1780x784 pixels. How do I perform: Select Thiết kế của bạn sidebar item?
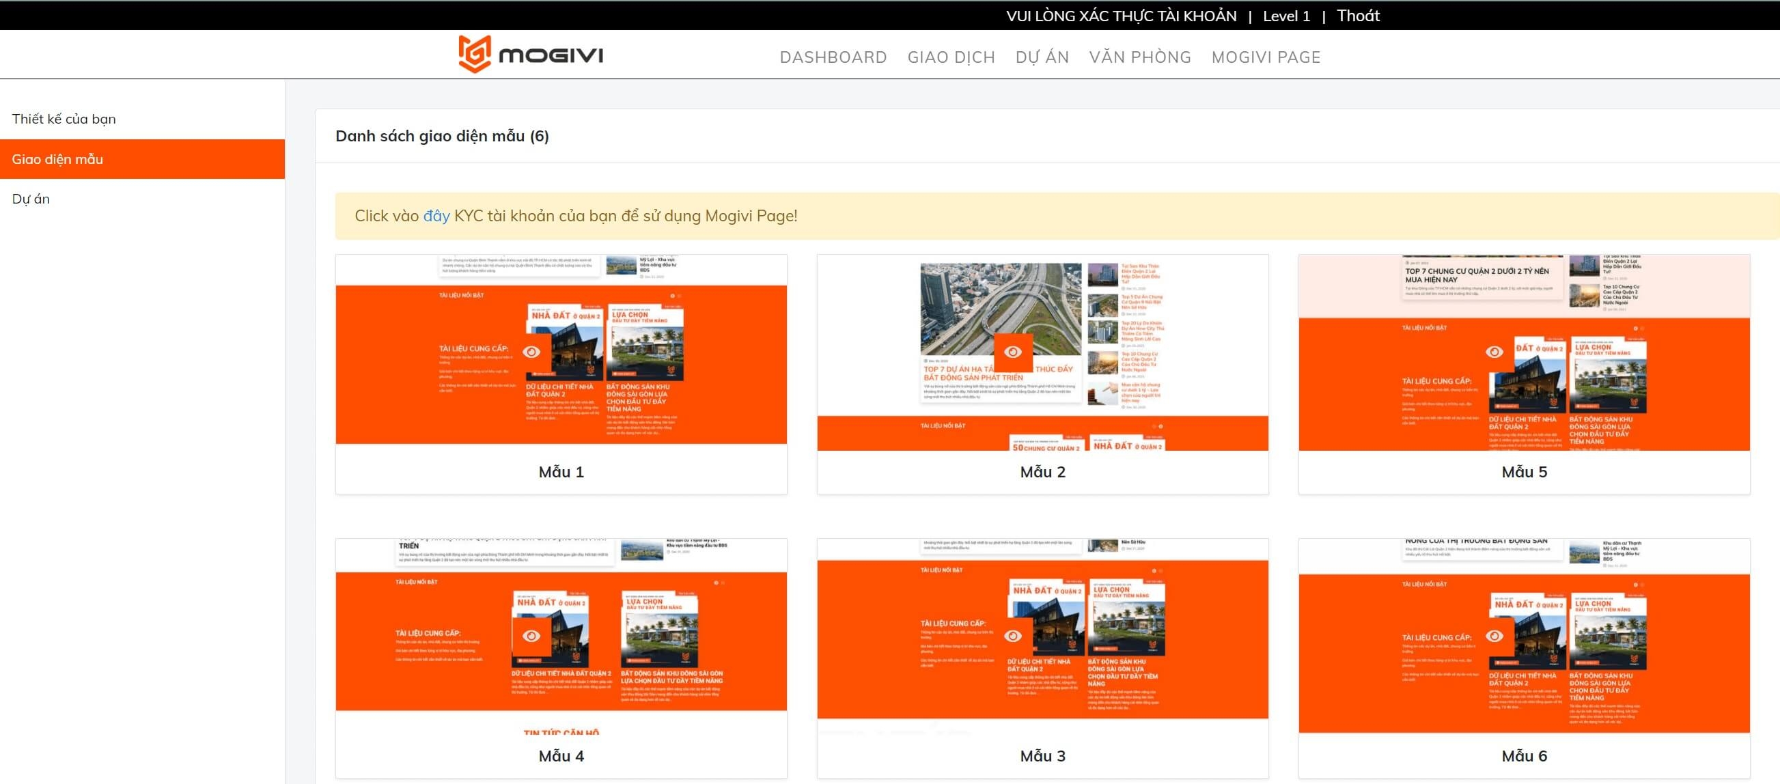pos(64,119)
